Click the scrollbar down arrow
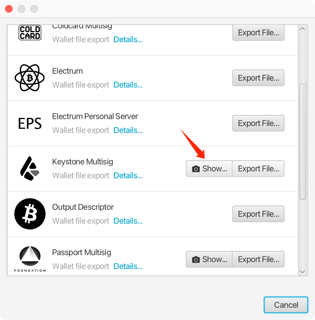This screenshot has width=315, height=320. point(302,272)
